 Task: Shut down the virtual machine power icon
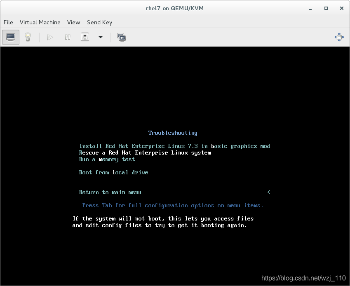point(85,37)
